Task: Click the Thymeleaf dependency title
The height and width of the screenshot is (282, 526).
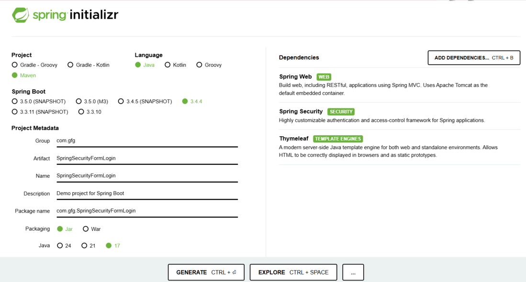Action: 293,139
